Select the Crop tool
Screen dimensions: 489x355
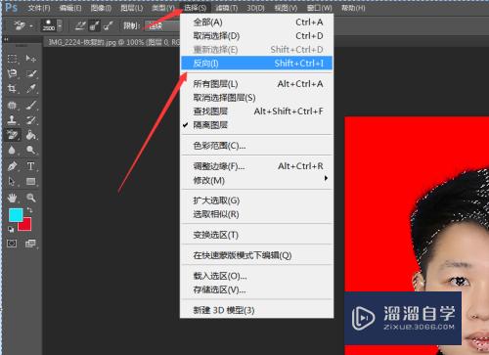12,89
